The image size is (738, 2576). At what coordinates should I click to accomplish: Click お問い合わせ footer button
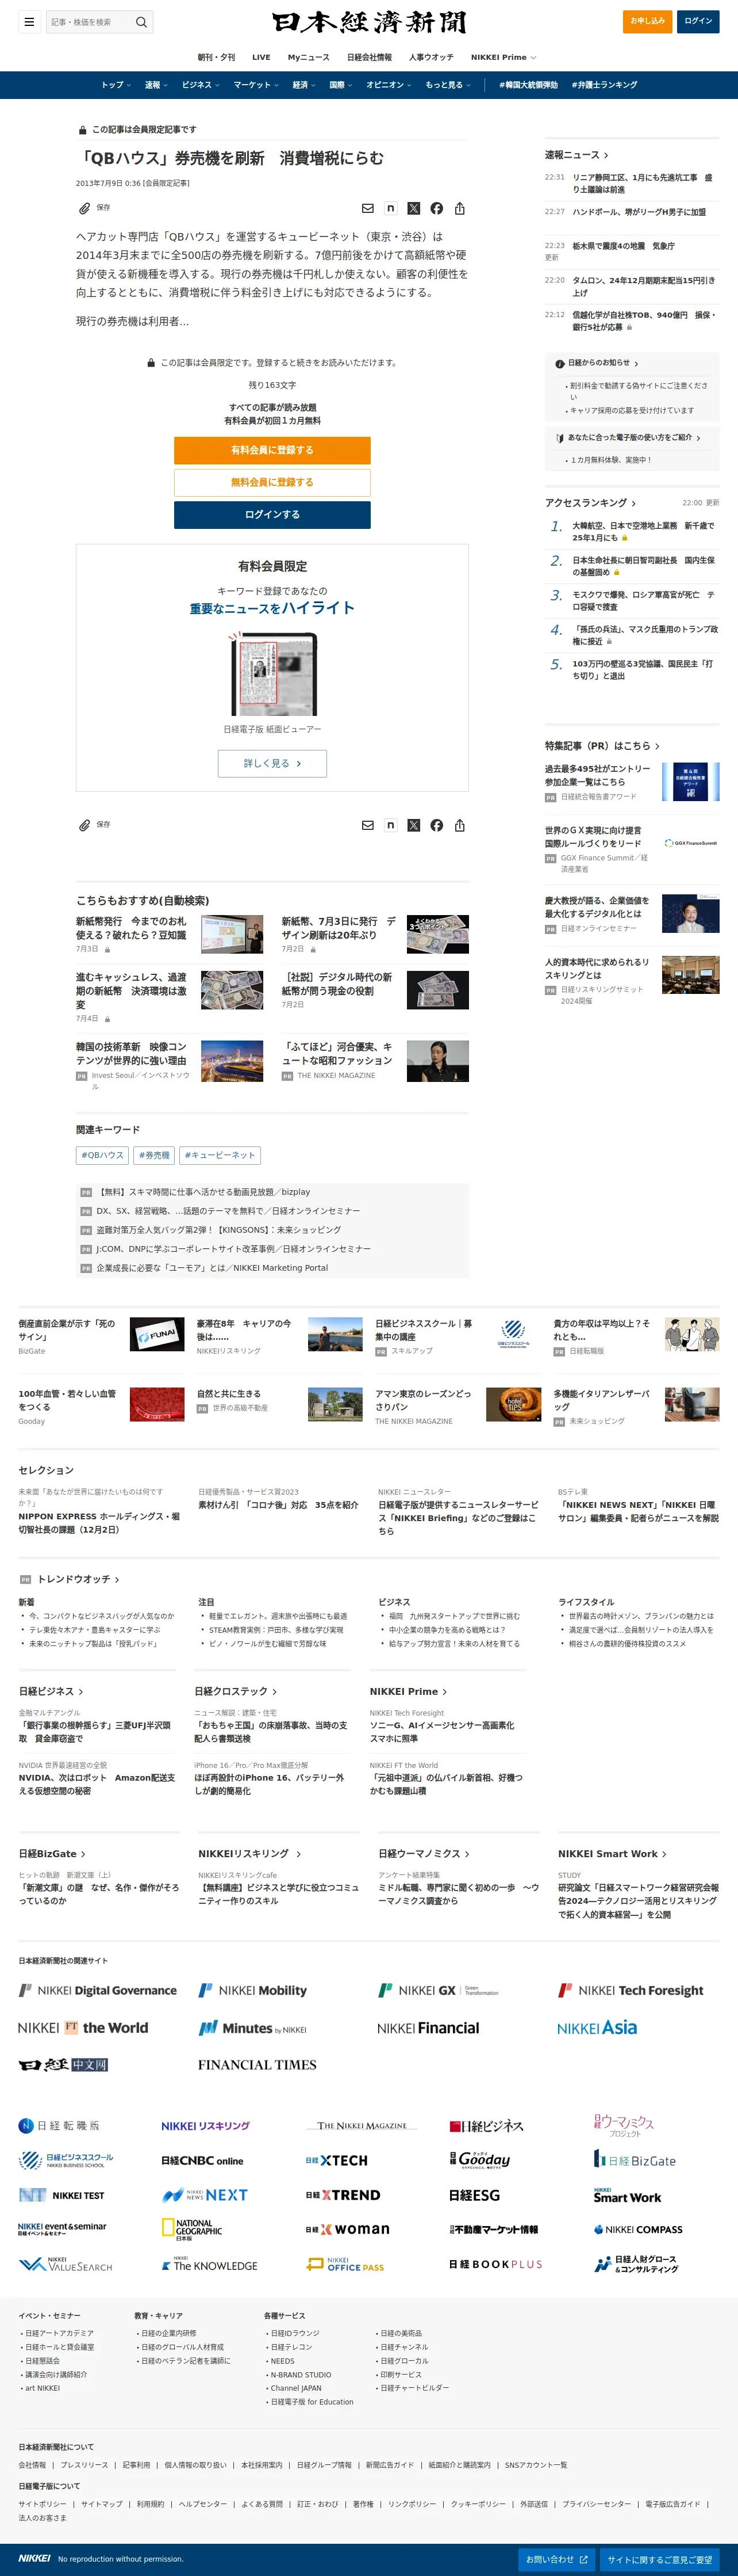tap(558, 2559)
